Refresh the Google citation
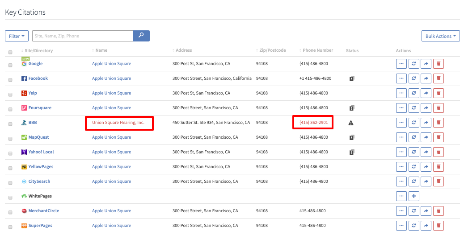 (x=413, y=63)
